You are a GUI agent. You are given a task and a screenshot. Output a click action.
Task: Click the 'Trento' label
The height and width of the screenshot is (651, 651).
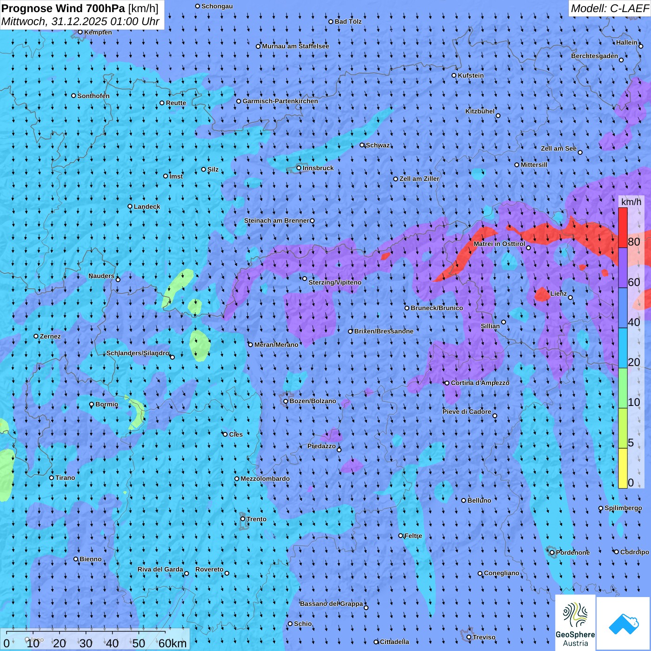coord(257,519)
